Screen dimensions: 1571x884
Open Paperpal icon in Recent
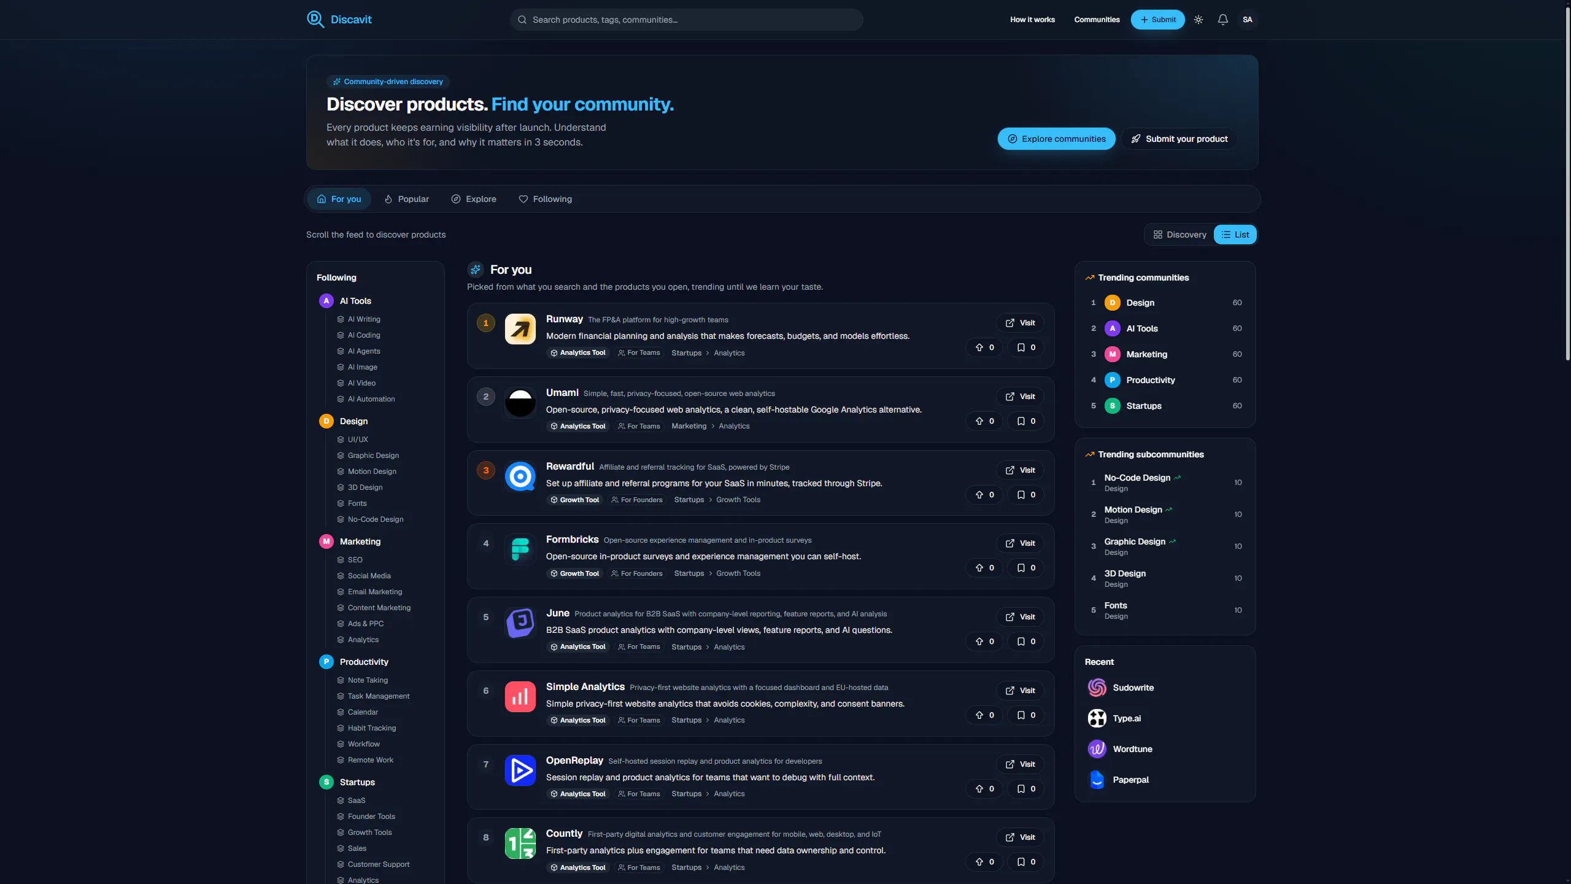1097,780
